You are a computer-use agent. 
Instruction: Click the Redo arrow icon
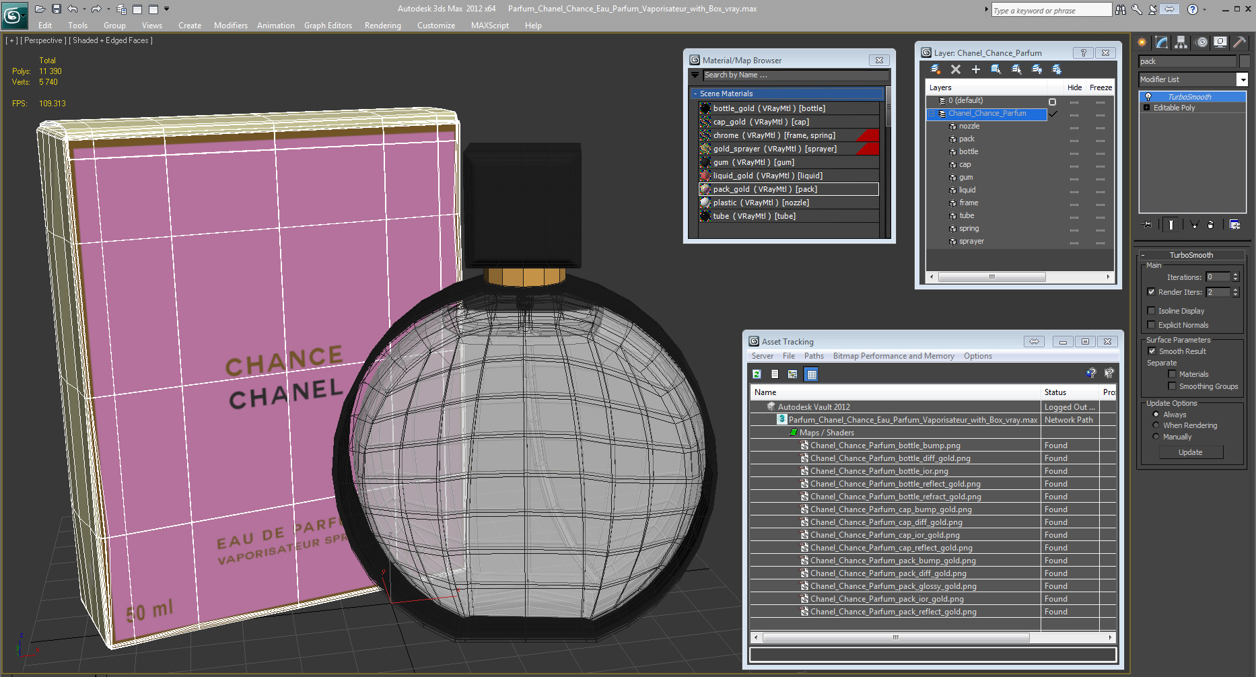(96, 9)
